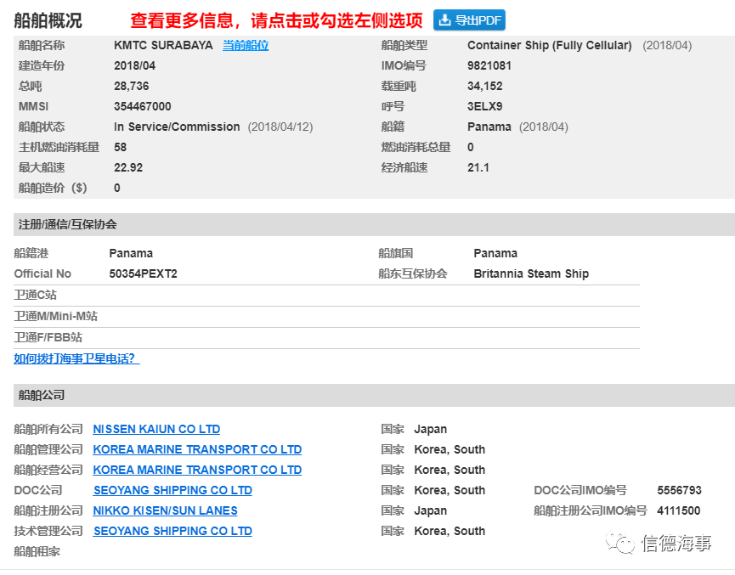Viewport: 735px width, 575px height.
Task: Select the 船籍港 value Panama
Action: tap(131, 253)
